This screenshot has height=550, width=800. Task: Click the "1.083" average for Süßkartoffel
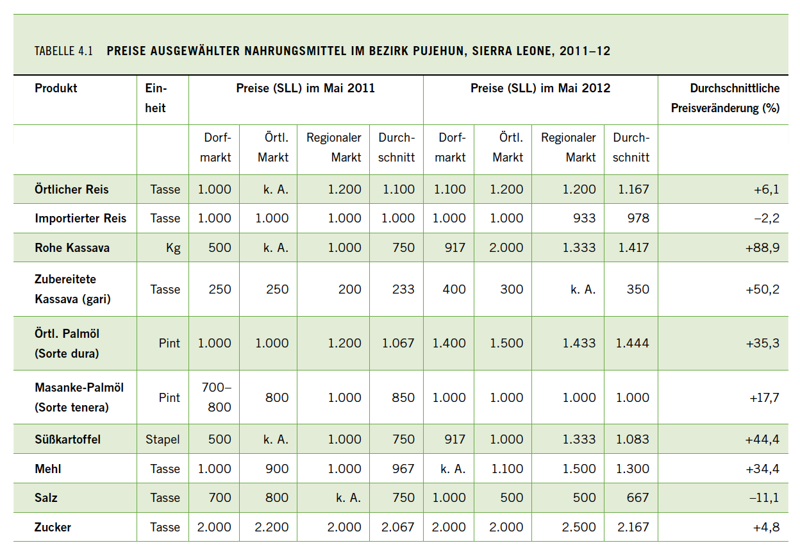(x=633, y=439)
